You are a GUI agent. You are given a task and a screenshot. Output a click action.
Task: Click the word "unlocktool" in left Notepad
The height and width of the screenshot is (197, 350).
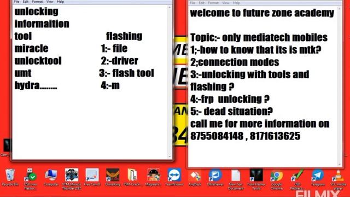pos(38,61)
